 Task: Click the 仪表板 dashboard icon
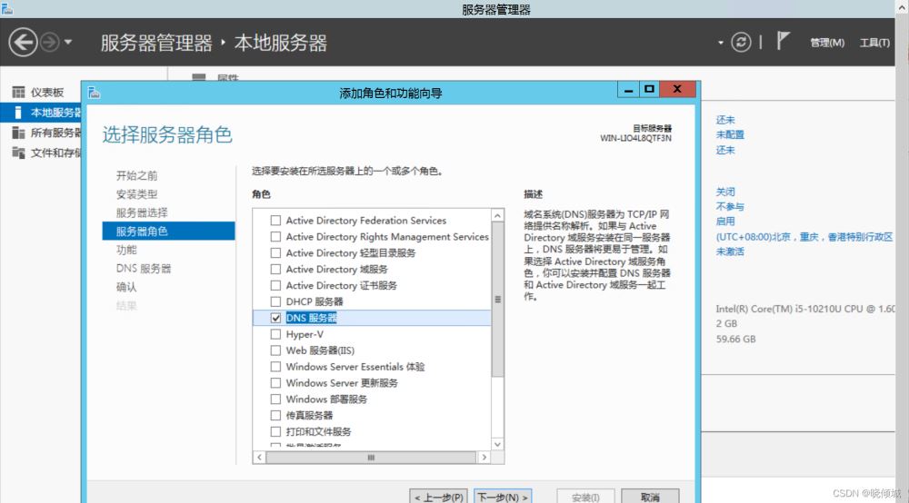pyautogui.click(x=18, y=93)
